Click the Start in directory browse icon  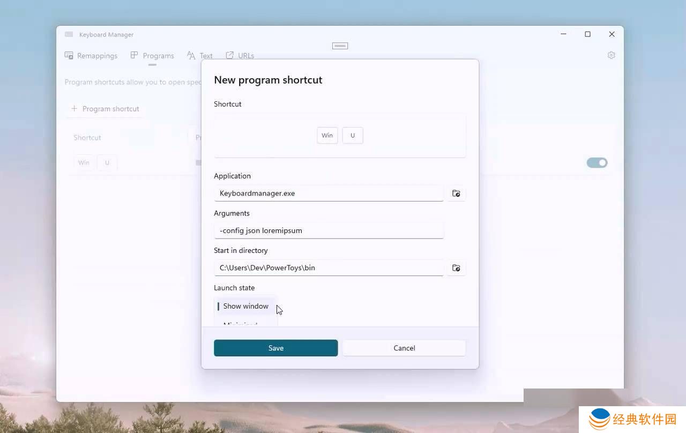[456, 268]
